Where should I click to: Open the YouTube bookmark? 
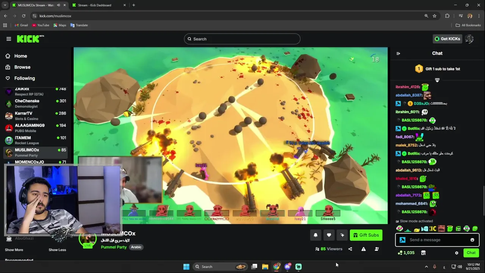[x=41, y=25]
